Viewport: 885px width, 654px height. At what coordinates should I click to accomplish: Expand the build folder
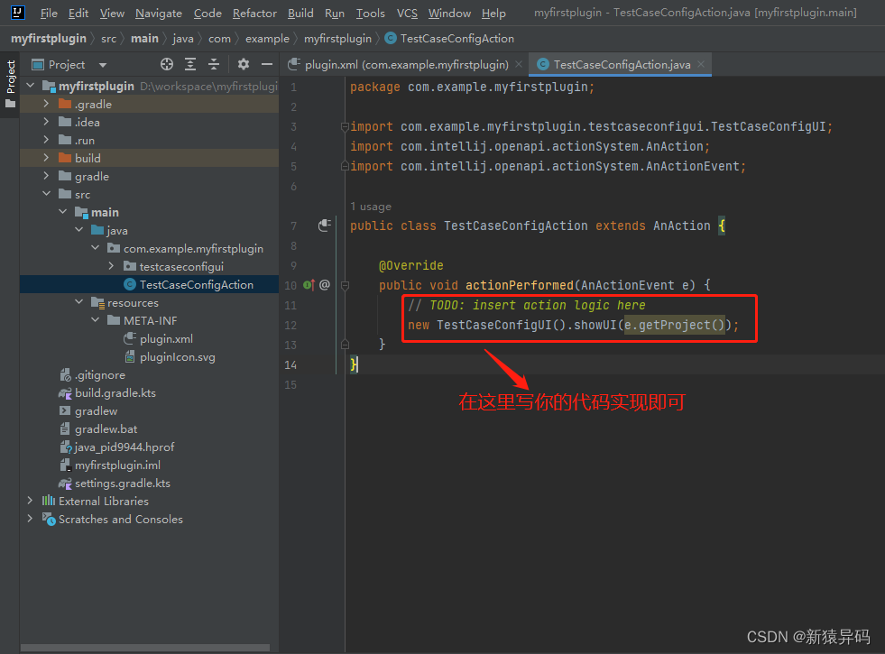click(x=46, y=158)
